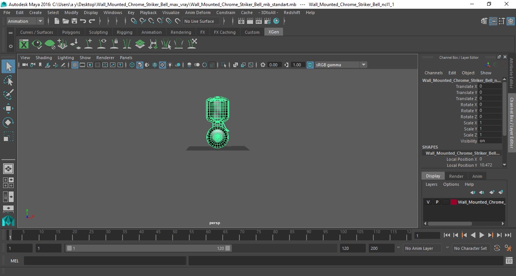Screen dimensions: 516x276
Task: Click the Undo arrow icon
Action: [x=83, y=21]
